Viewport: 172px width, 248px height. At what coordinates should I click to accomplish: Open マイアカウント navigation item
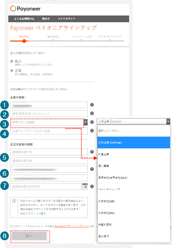pos(67,19)
